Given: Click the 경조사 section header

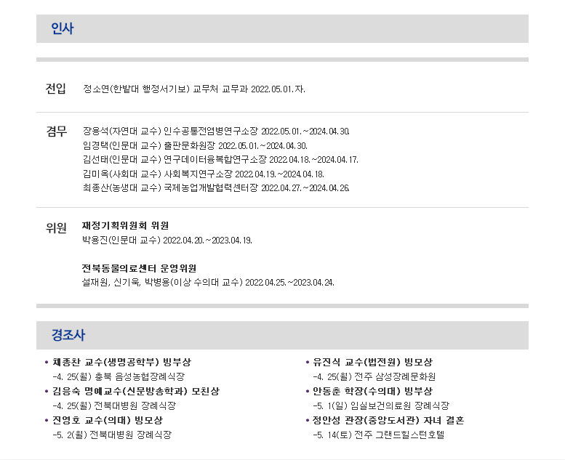Looking at the screenshot, I should (x=68, y=335).
